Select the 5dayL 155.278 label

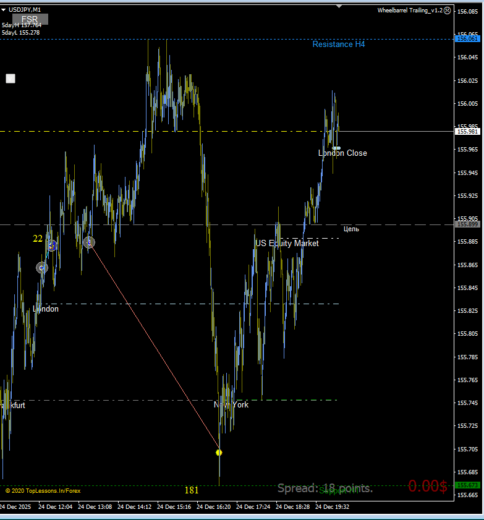20,33
